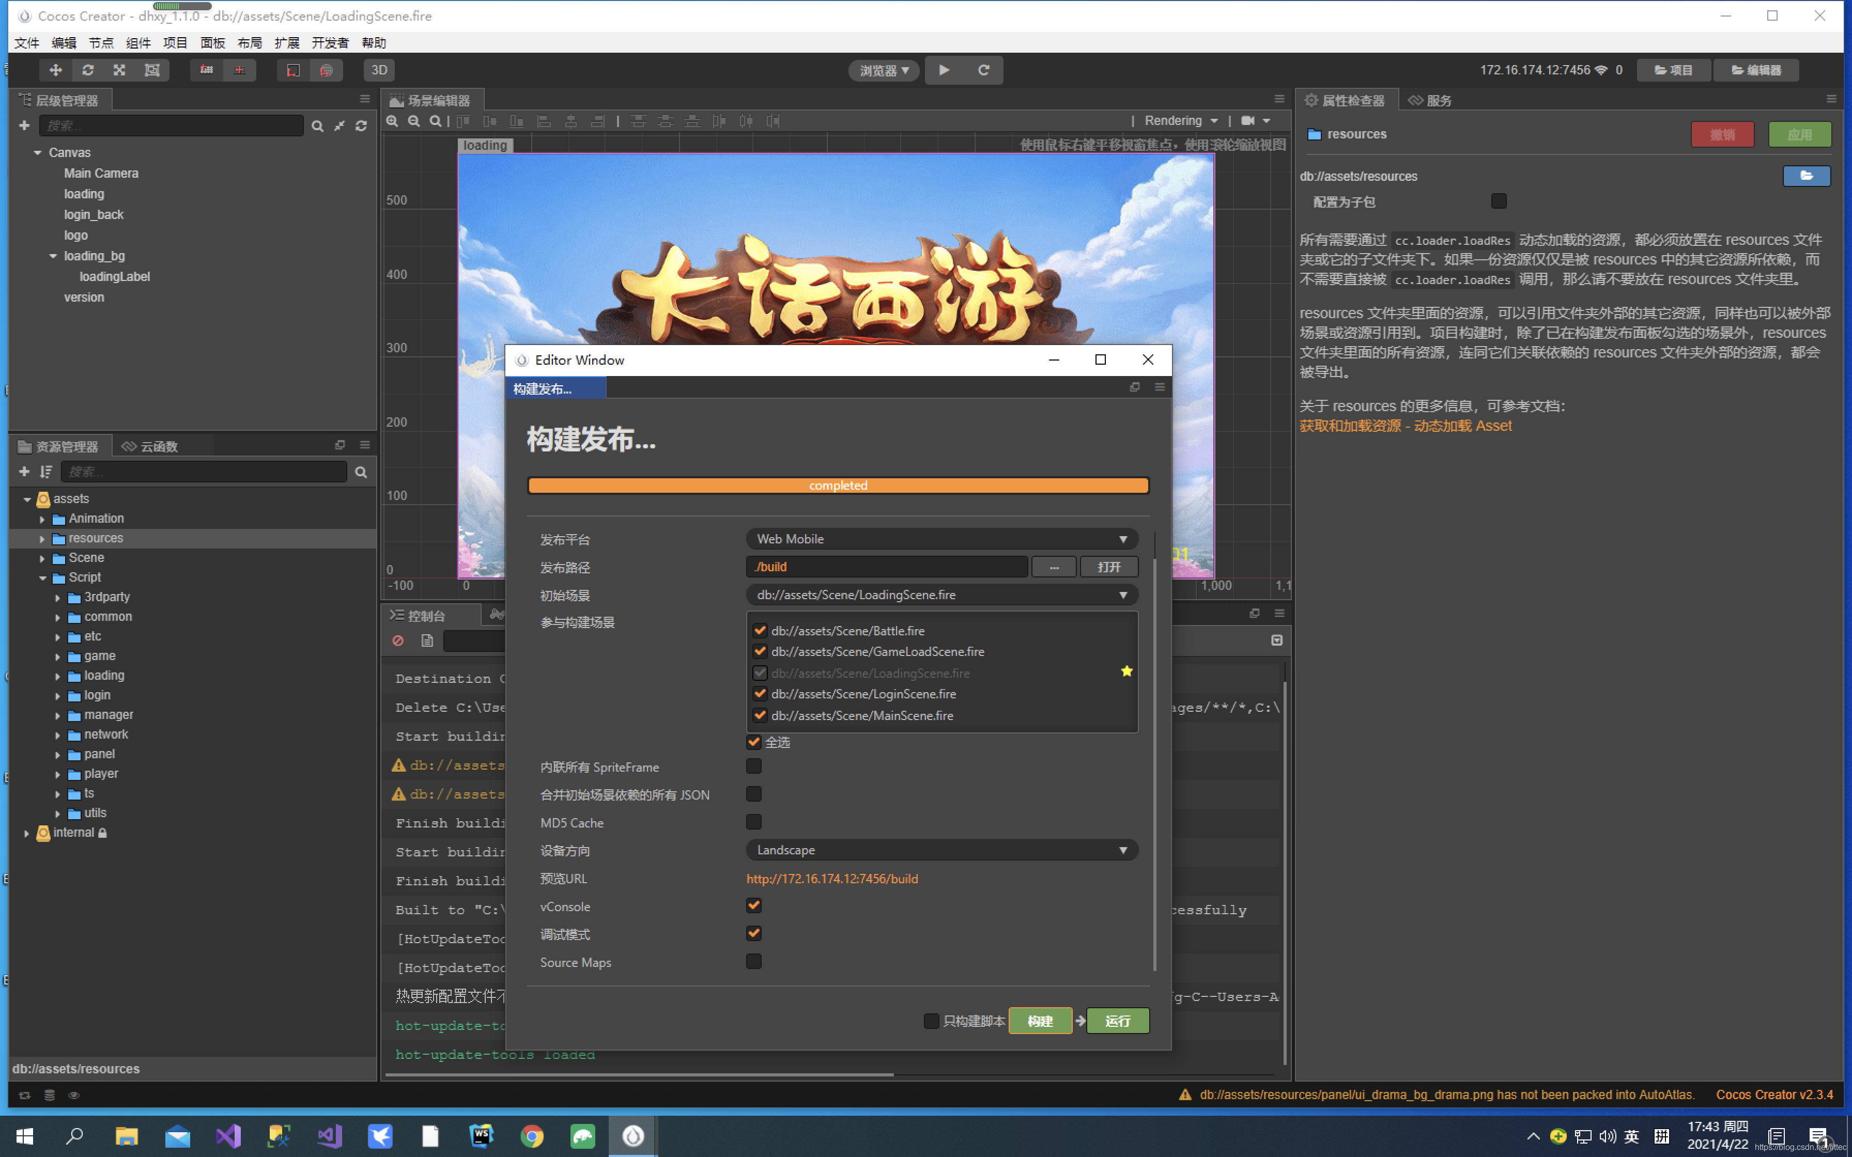1852x1157 pixels.
Task: Enable the Source Maps checkbox
Action: coord(754,961)
